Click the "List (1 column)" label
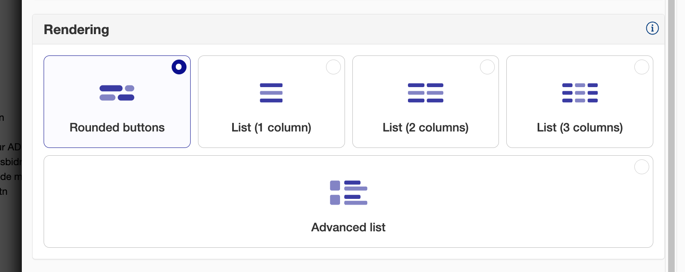 pos(271,127)
